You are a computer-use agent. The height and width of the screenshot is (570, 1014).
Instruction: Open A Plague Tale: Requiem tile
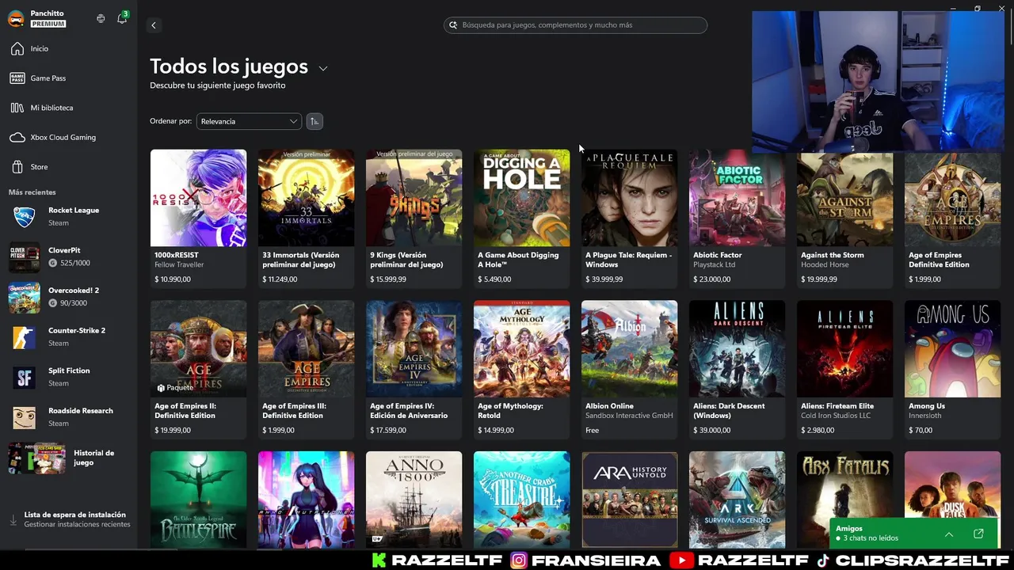click(629, 218)
